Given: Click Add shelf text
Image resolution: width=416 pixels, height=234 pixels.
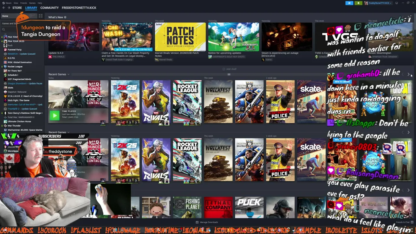Looking at the screenshot, I should click(x=231, y=69).
